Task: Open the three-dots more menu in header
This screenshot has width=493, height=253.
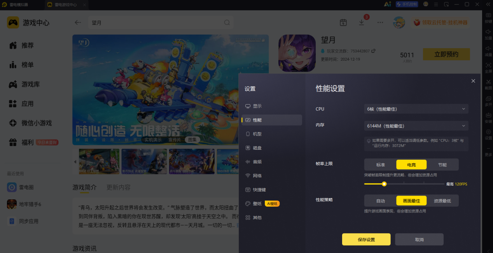Action: pos(380,23)
